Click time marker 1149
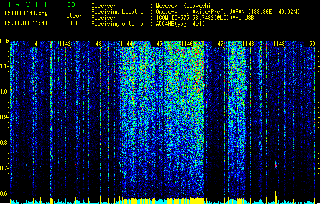 pos(279,44)
